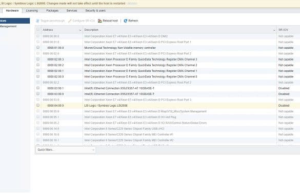Open the Address column dropdown arrow
300x196 pixels.
point(80,30)
